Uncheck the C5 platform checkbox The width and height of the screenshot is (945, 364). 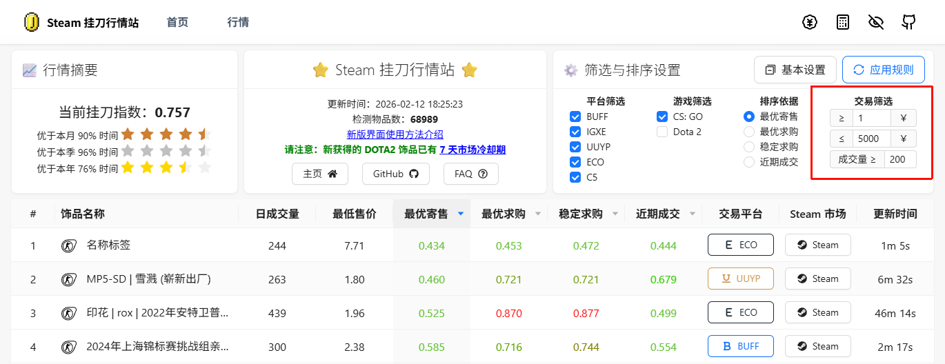[575, 177]
